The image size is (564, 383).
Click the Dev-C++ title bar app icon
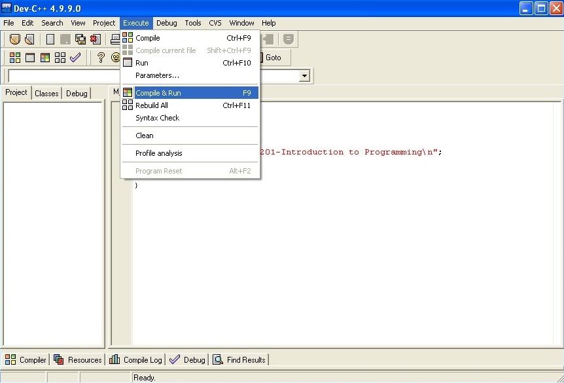pyautogui.click(x=6, y=8)
